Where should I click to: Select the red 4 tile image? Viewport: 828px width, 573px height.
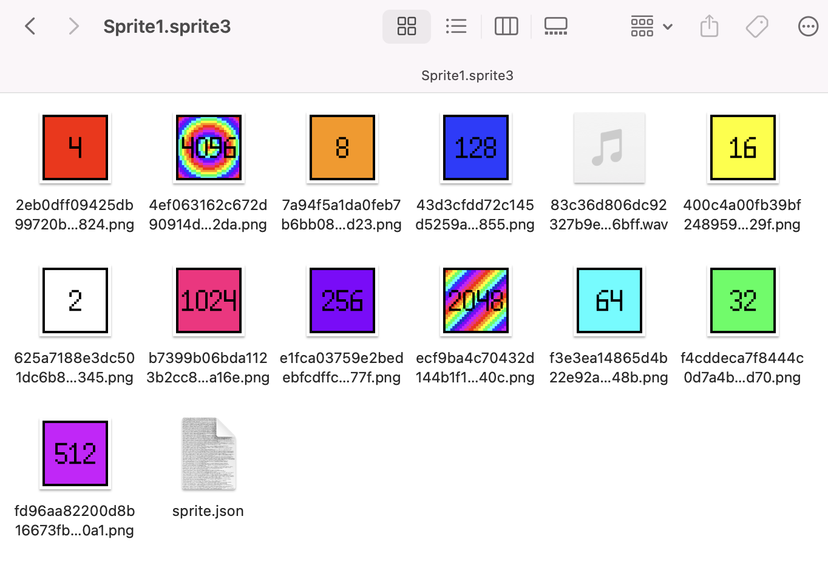75,147
